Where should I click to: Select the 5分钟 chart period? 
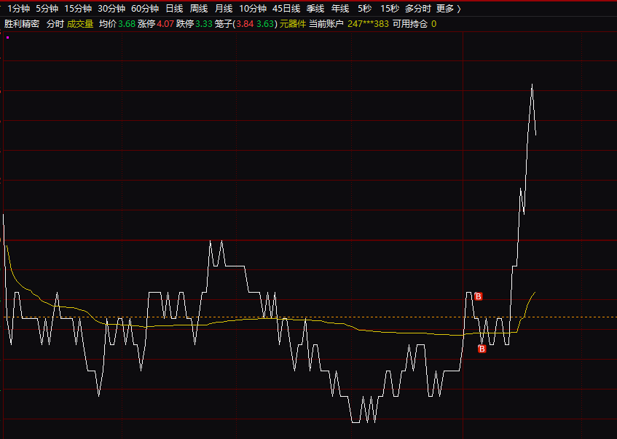pos(47,8)
